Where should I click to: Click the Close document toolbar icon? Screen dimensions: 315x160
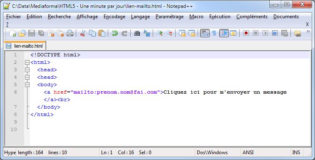coord(51,33)
